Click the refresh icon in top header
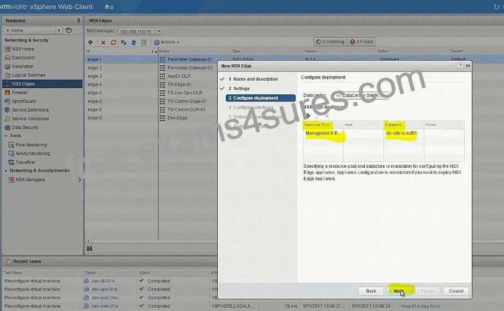This screenshot has width=504, height=311. point(496,7)
